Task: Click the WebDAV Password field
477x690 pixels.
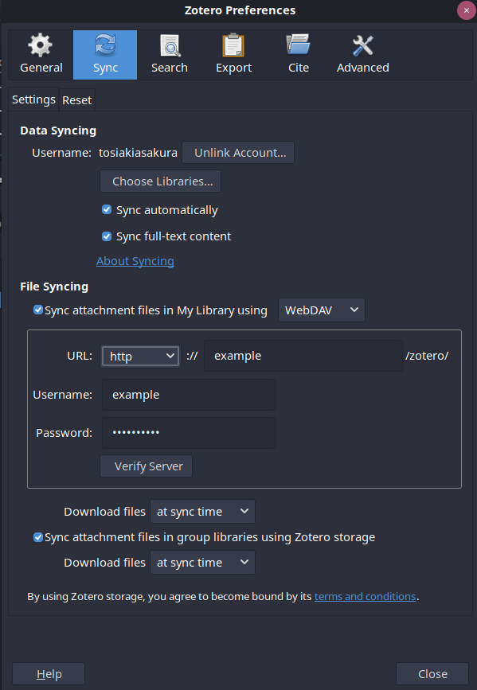Action: 189,433
